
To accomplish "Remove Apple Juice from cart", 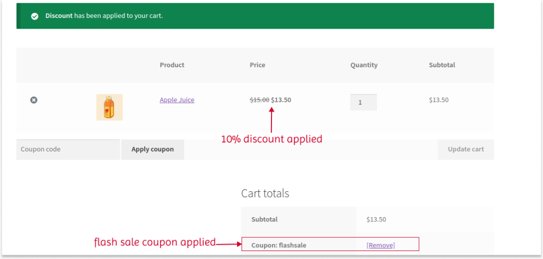I will [33, 100].
